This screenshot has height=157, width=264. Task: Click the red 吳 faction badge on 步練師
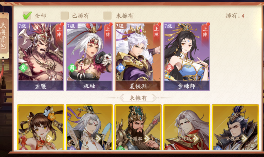(169, 68)
